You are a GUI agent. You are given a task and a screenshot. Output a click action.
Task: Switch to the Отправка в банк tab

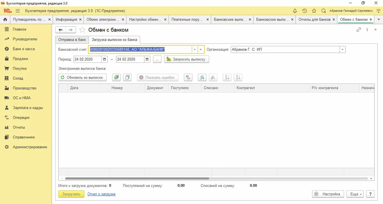(72, 40)
